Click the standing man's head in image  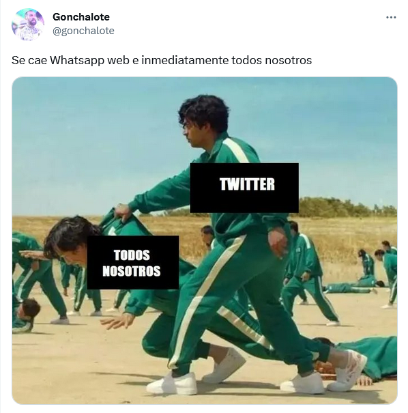pyautogui.click(x=204, y=121)
